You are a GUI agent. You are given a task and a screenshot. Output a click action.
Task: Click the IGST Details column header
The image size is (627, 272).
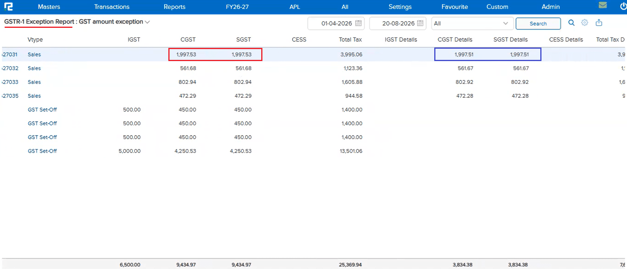(x=401, y=39)
